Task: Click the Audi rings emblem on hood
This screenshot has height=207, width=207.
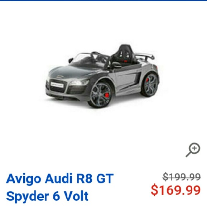Action: [x=60, y=77]
